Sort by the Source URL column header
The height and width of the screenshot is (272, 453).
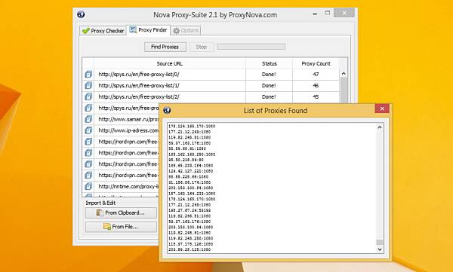pos(170,63)
